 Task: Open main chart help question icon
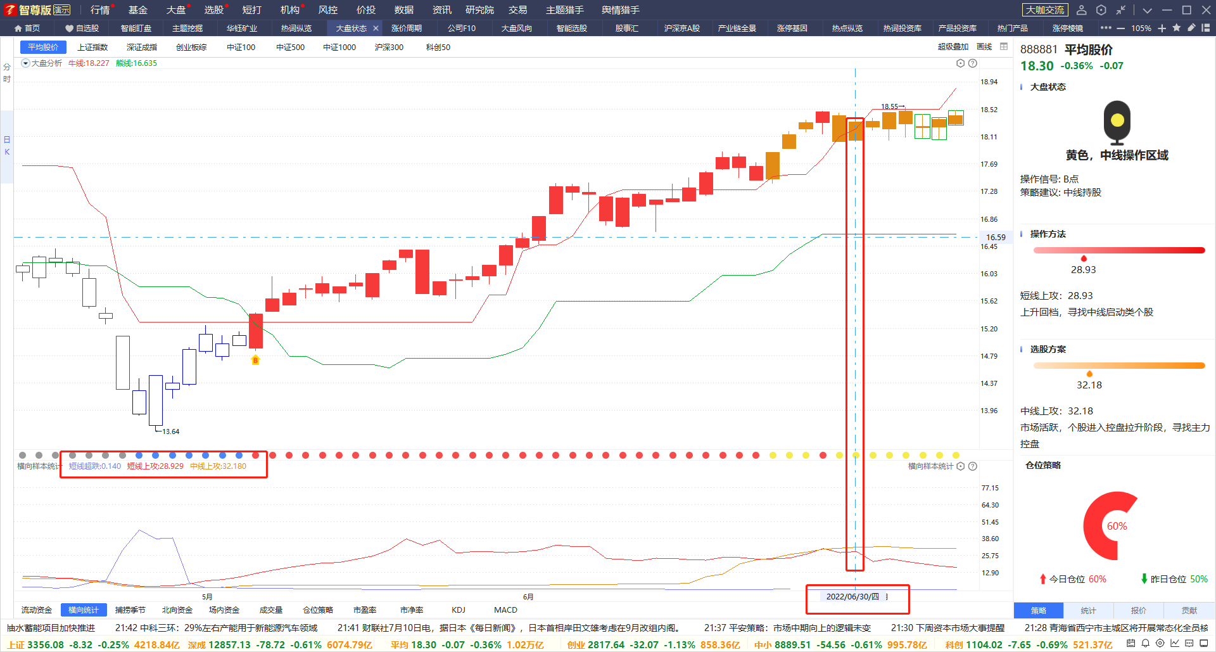coord(973,63)
